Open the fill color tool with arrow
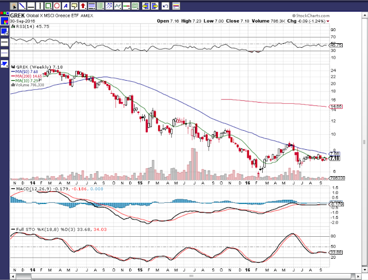The image size is (368, 280). click(5, 32)
